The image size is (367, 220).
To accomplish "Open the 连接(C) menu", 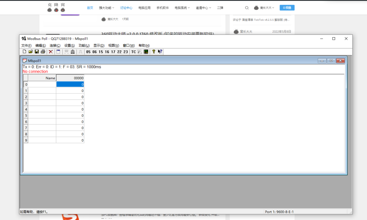I will 55,45.
